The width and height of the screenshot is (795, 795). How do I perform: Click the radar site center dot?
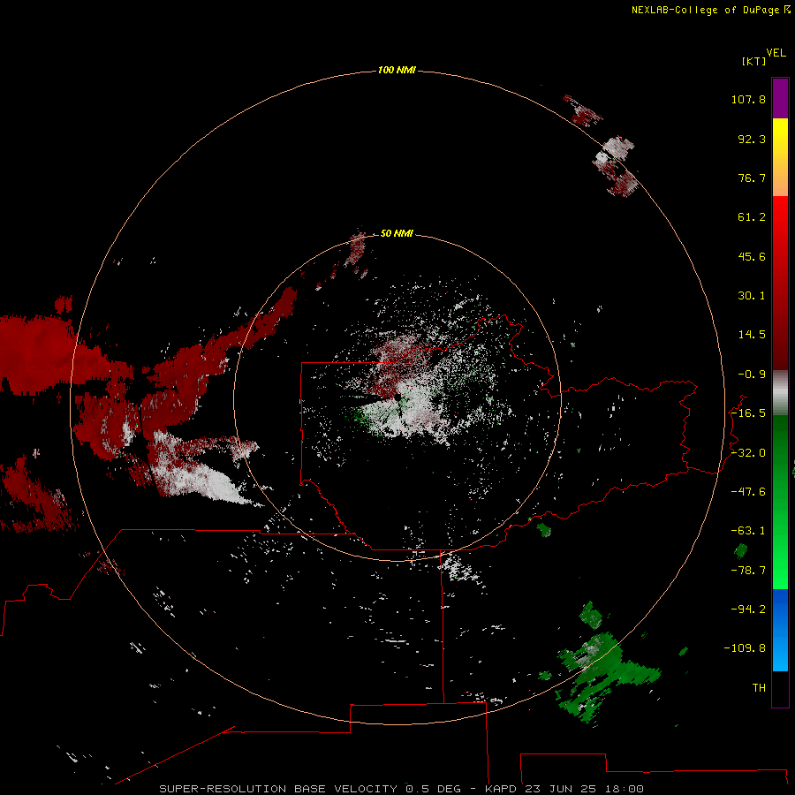[397, 398]
